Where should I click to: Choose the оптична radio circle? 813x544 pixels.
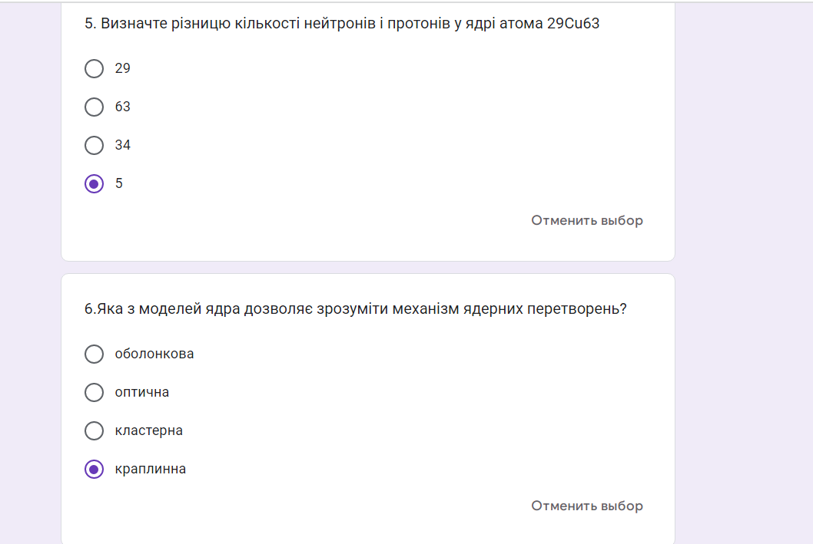[x=94, y=392]
